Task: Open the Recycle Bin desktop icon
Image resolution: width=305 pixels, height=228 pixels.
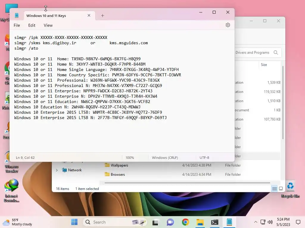Action: 290,189
